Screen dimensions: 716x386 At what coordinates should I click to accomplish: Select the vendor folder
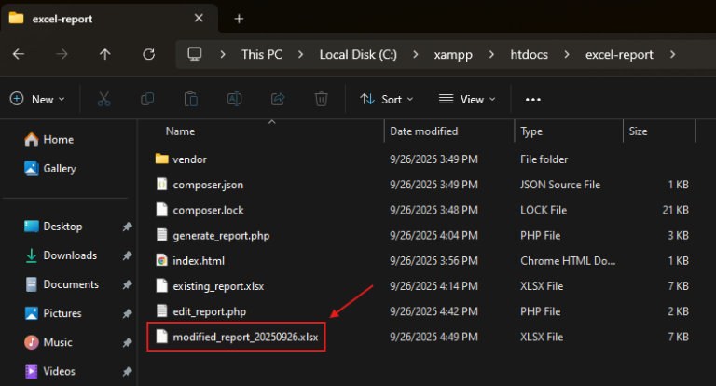pos(189,159)
